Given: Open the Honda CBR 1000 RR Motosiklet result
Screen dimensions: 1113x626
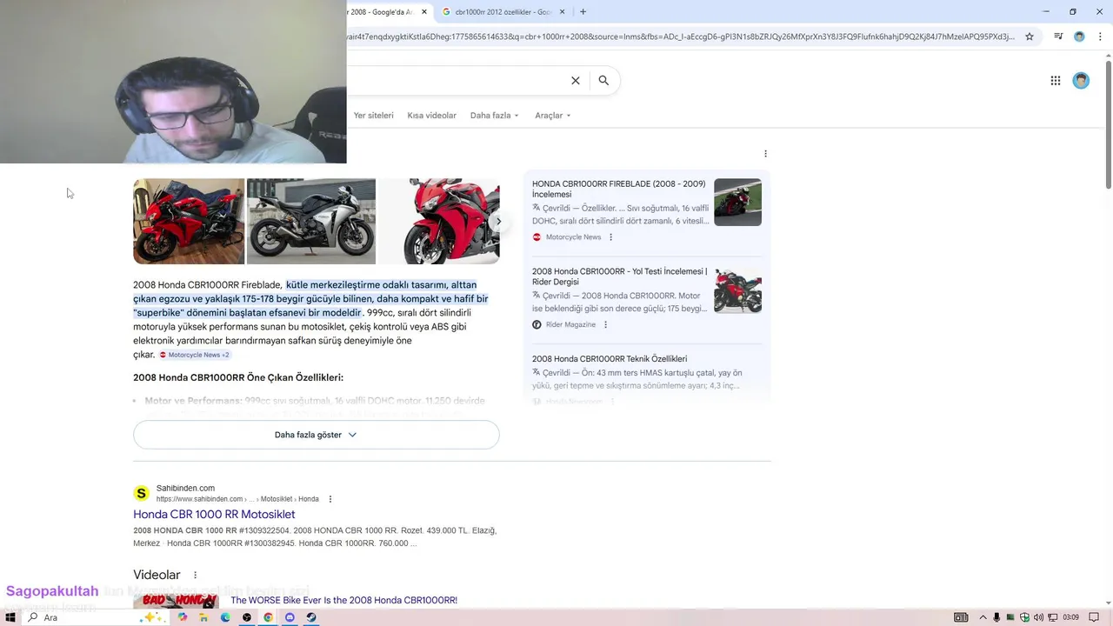Looking at the screenshot, I should (x=214, y=514).
